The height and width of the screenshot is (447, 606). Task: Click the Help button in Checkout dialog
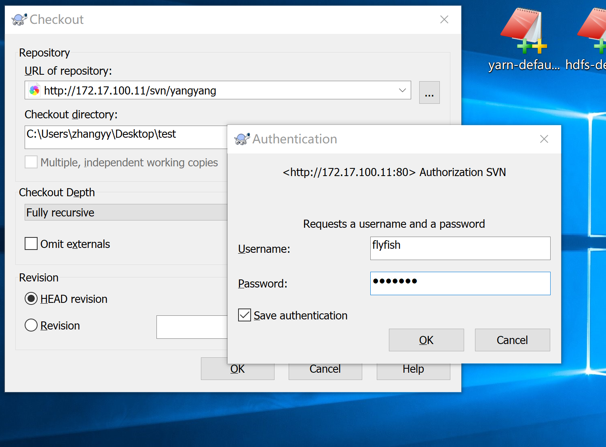coord(413,371)
